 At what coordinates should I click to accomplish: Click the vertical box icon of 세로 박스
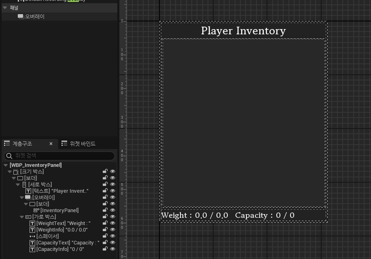click(24, 185)
